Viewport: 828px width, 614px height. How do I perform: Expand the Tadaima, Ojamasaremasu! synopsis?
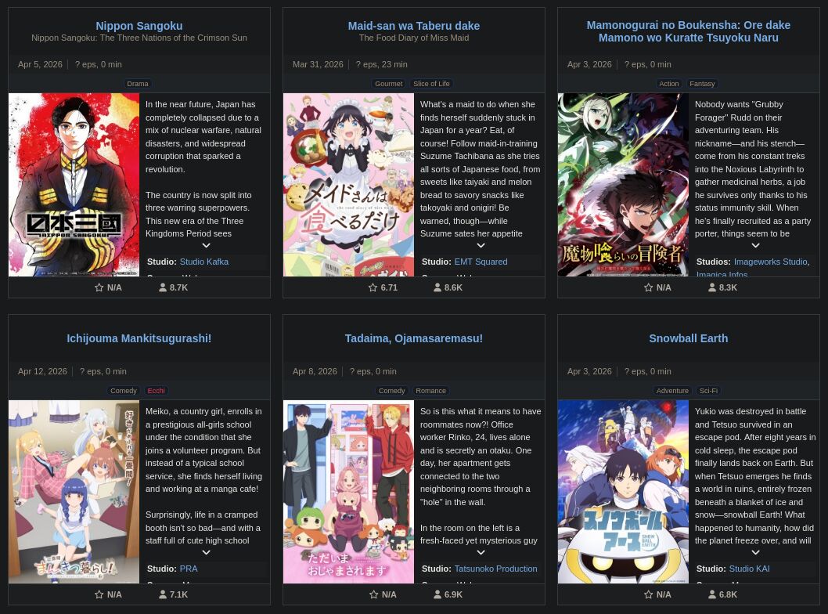click(481, 552)
